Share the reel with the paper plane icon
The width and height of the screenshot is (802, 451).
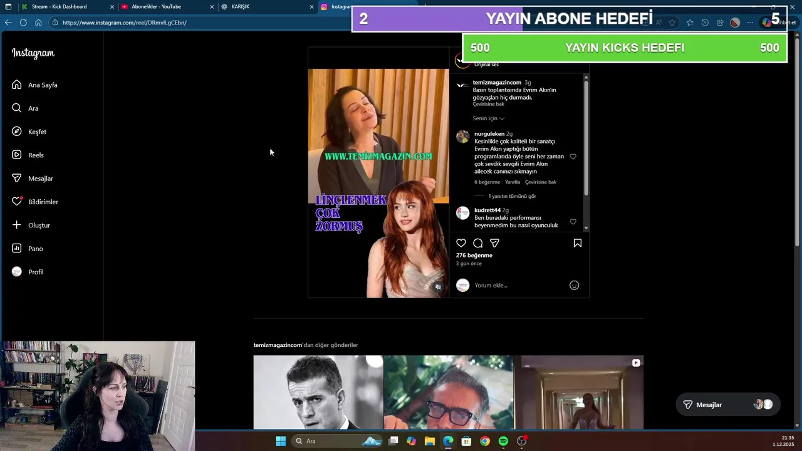[494, 243]
